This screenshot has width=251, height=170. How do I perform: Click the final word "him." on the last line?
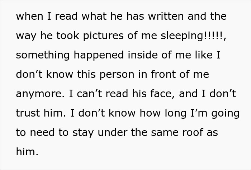coord(27,152)
